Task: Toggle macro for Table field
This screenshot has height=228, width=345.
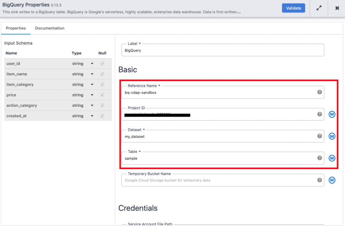Action: [332, 158]
